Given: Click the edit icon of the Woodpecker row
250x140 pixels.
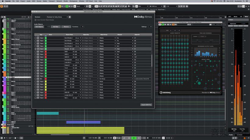Looking at the screenshot, I should (38, 60).
